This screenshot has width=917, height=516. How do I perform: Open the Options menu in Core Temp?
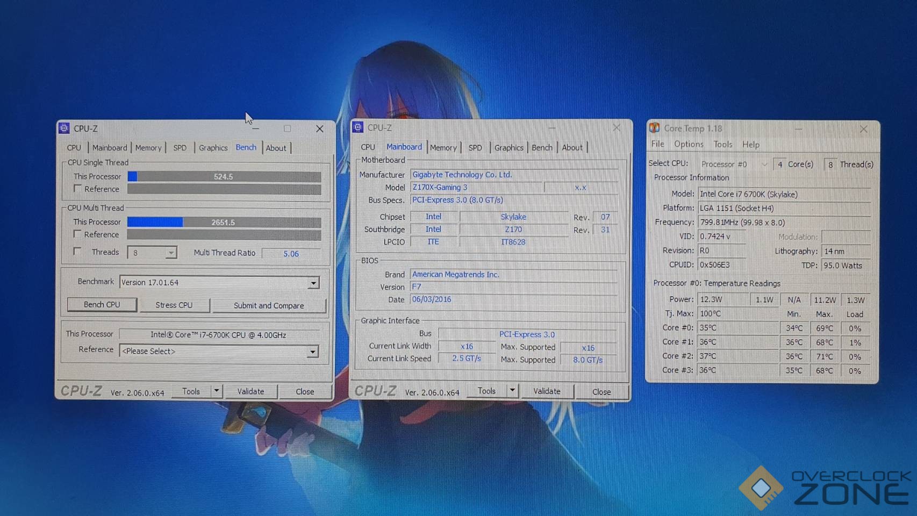point(689,144)
